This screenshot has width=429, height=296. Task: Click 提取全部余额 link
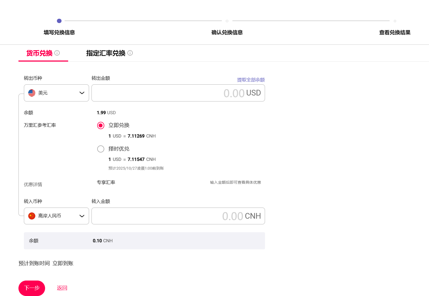251,80
